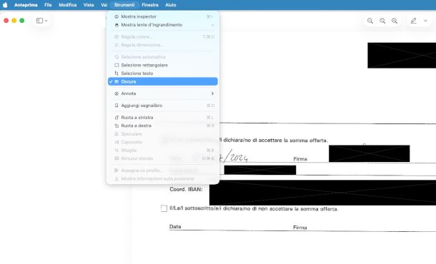Click the middle magnifier actual size icon
The image size is (436, 264).
click(x=382, y=21)
